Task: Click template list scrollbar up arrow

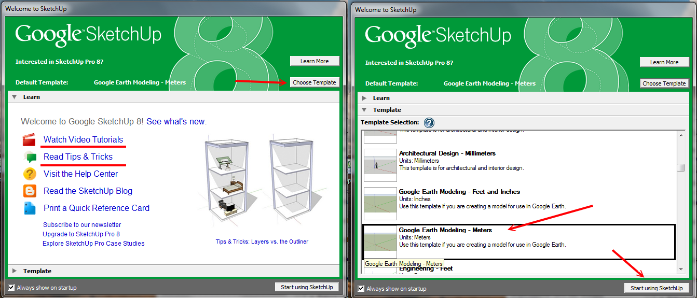Action: [681, 135]
